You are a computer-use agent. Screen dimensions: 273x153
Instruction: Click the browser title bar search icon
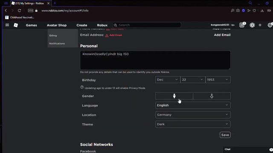(250, 3)
